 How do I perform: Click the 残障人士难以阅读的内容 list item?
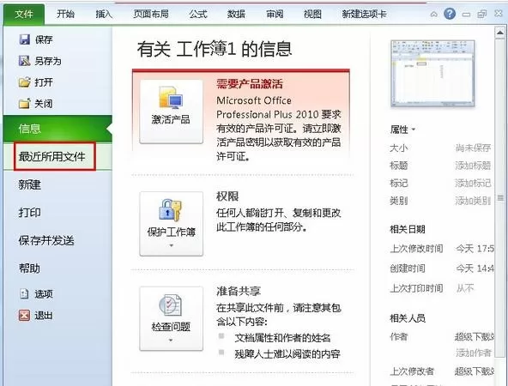pyautogui.click(x=287, y=353)
